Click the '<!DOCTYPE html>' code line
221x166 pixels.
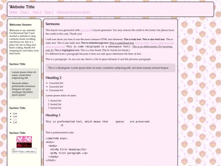click(56, 139)
